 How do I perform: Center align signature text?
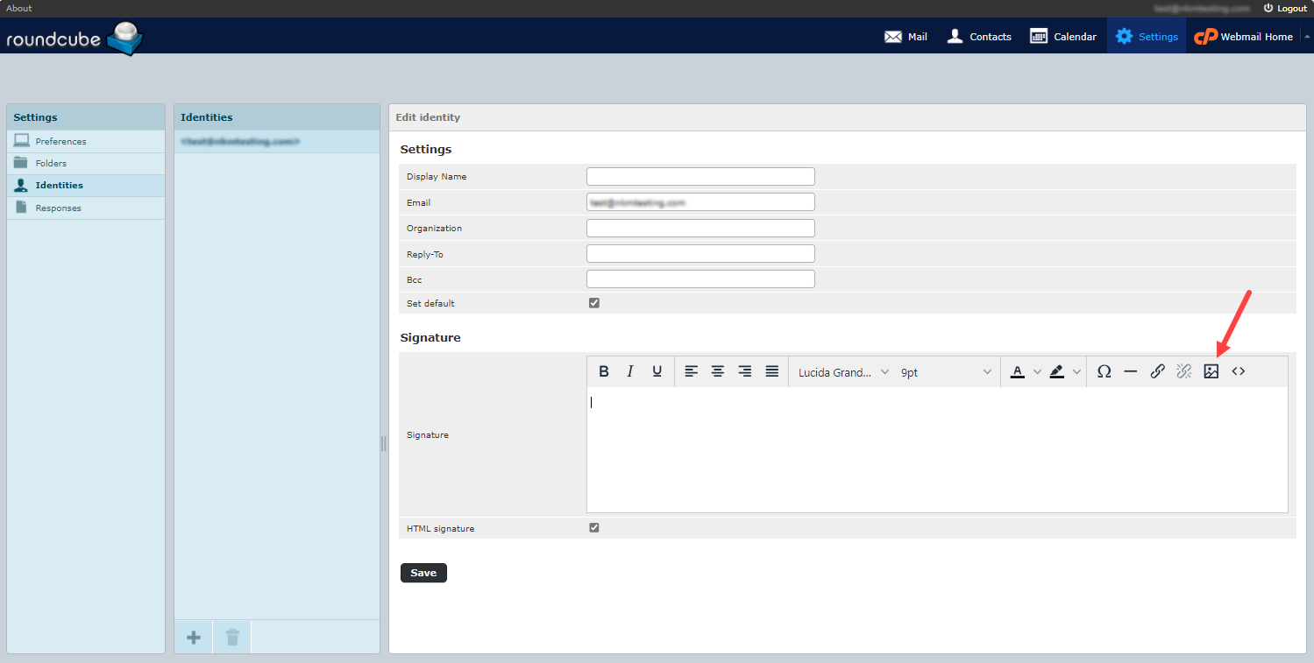coord(718,371)
